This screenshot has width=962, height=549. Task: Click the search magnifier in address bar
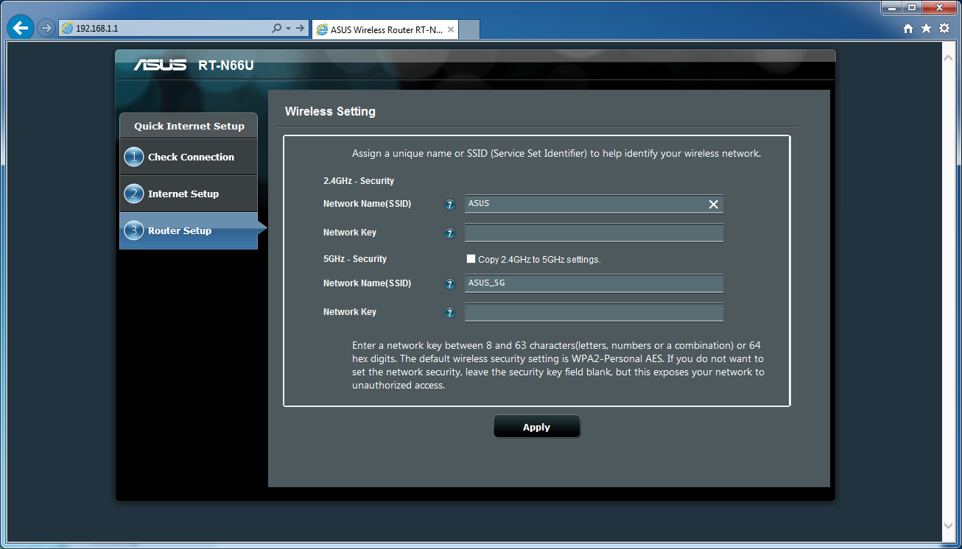click(x=276, y=28)
